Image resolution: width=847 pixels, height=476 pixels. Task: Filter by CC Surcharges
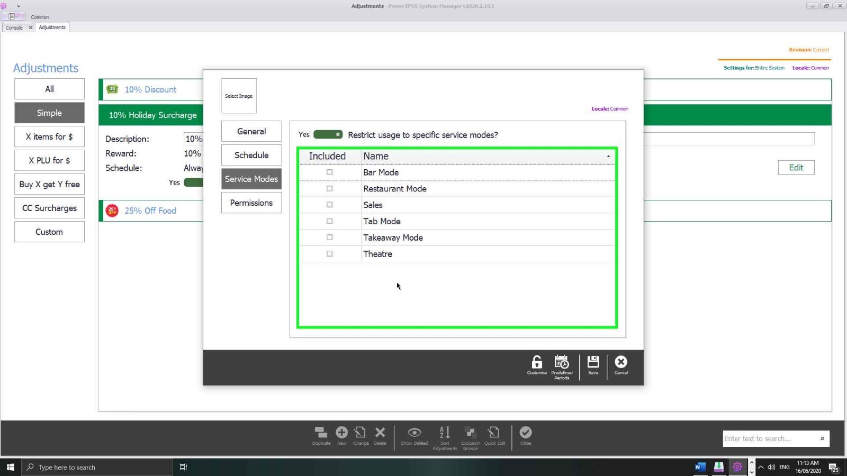49,208
